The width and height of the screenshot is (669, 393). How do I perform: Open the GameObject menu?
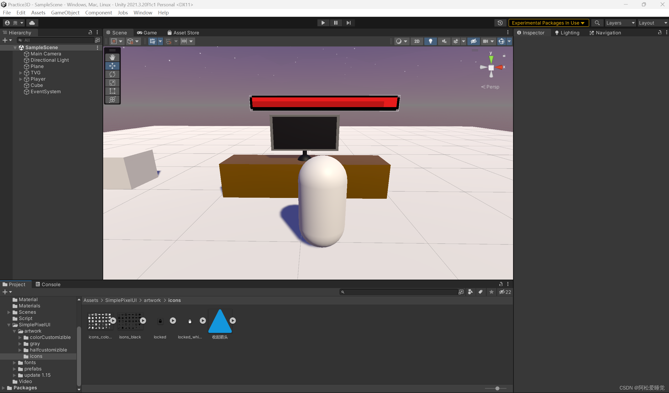tap(65, 13)
